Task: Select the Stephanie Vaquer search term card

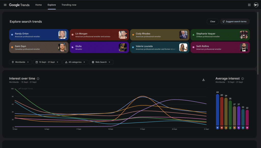Action: (220, 35)
